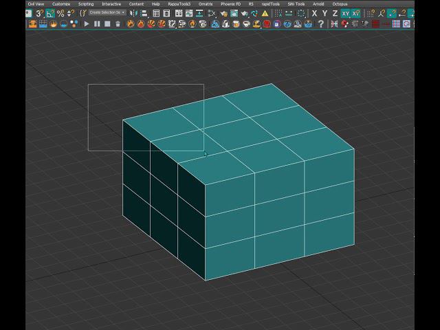Click the trash can delete icon
The height and width of the screenshot is (330, 440).
click(118, 24)
